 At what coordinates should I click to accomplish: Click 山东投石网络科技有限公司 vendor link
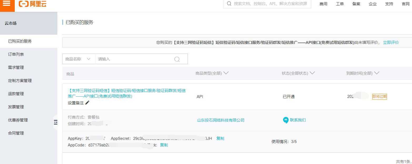[221, 120]
